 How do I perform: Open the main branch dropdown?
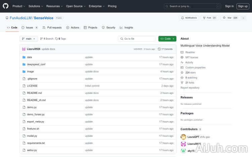tap(29, 39)
